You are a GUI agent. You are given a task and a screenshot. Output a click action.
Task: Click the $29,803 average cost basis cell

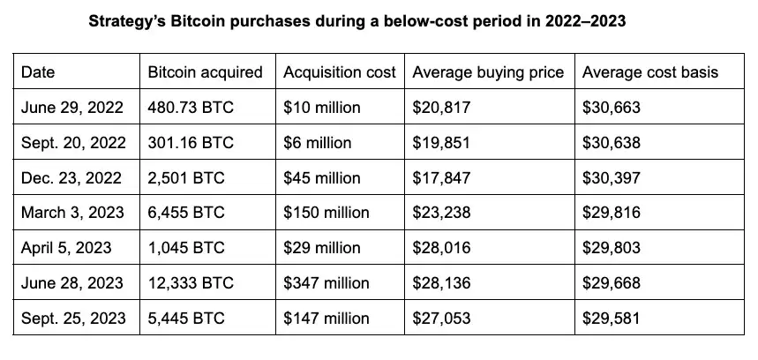click(612, 248)
